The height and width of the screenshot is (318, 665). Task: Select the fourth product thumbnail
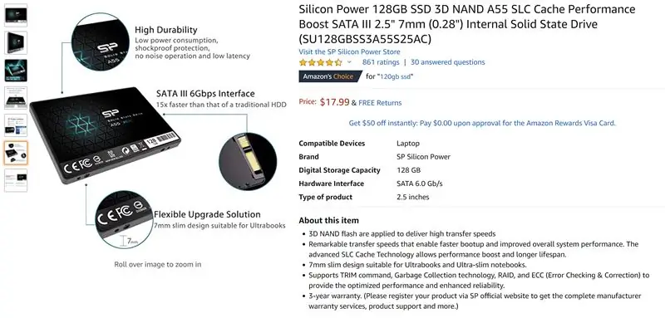(16, 98)
